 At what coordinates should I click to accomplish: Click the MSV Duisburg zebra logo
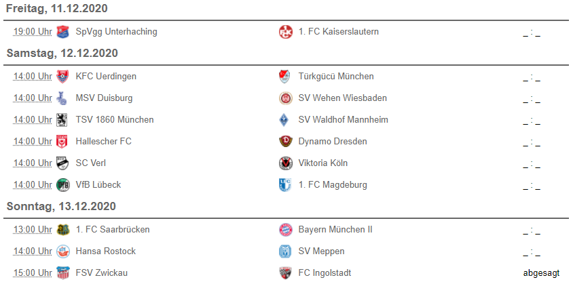[63, 98]
